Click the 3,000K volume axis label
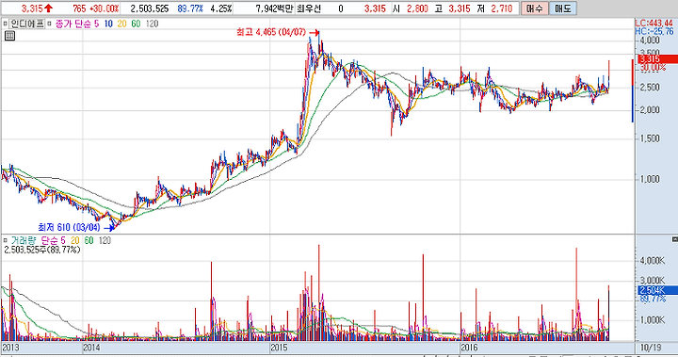Image resolution: width=678 pixels, height=357 pixels. click(652, 281)
